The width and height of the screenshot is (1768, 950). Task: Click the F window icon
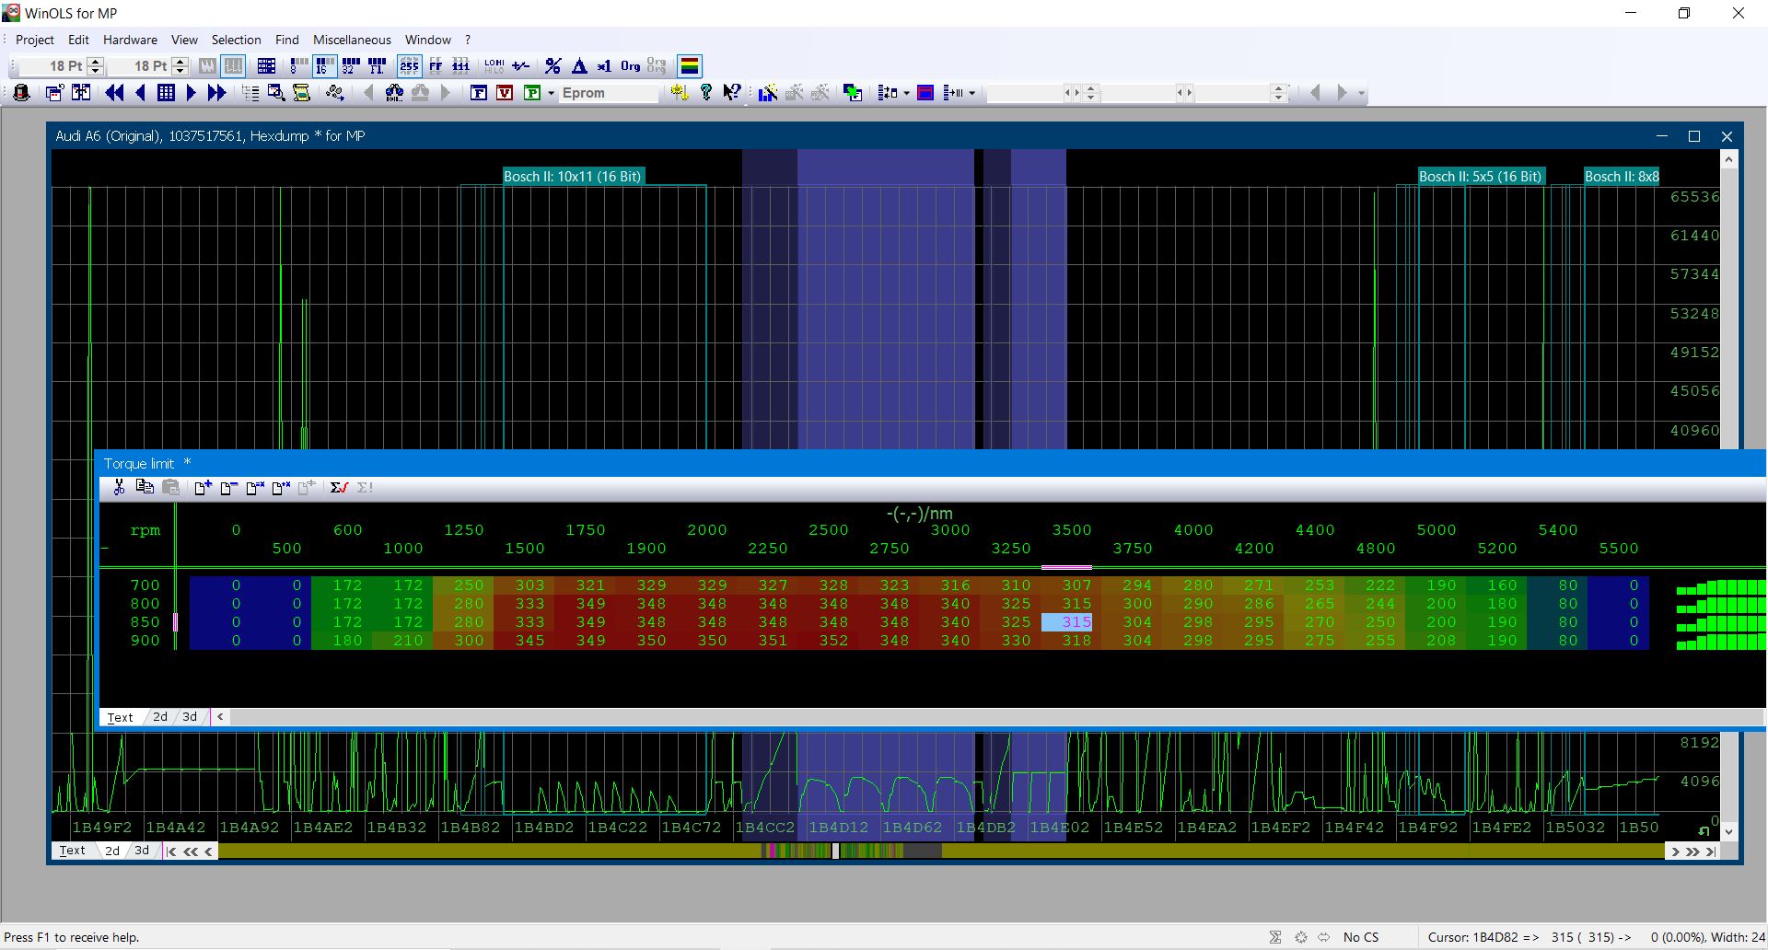479,92
